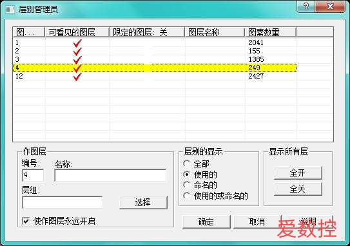350x246 pixels.
Task: Toggle visibility checkmark for layer 4
Action: tap(77, 68)
